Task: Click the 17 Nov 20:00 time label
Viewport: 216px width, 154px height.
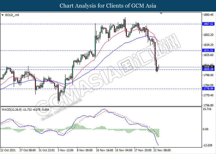Action: pos(143,150)
